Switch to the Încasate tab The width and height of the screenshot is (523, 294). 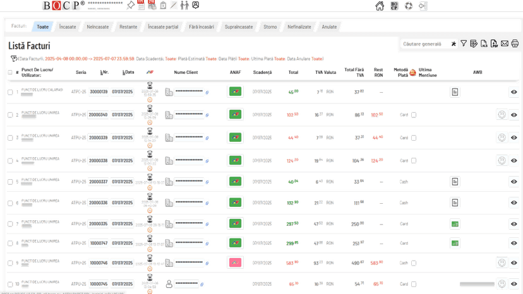(68, 26)
